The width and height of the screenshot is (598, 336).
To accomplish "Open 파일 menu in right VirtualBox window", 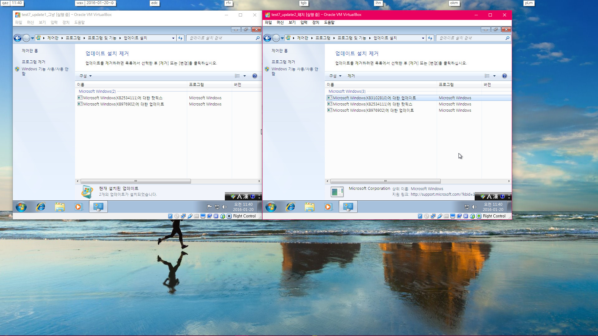I will coord(268,22).
